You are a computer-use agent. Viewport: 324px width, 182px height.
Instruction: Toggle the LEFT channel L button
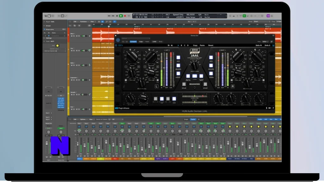click(x=156, y=87)
